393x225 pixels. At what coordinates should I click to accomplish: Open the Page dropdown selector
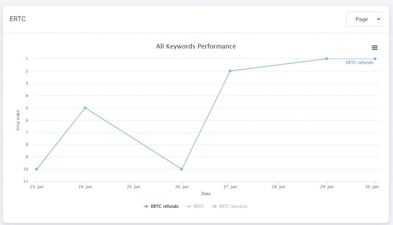364,19
